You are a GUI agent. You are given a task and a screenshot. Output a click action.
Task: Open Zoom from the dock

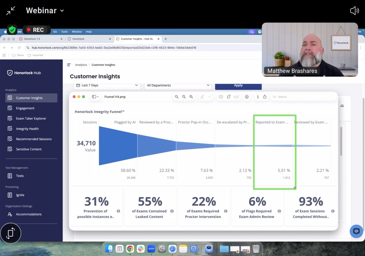151,249
